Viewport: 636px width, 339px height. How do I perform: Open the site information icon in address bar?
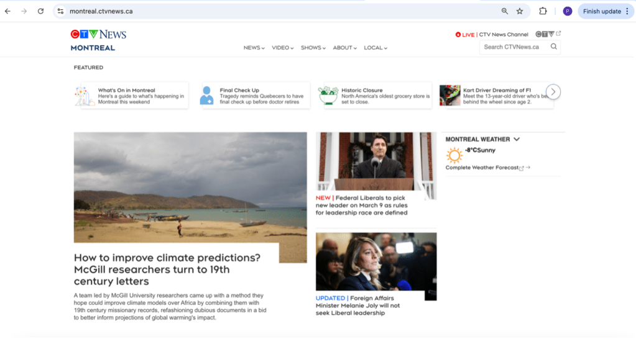(60, 11)
